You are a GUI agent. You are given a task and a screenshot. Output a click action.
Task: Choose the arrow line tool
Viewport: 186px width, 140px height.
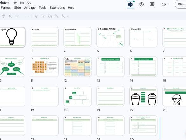click(x=63, y=16)
